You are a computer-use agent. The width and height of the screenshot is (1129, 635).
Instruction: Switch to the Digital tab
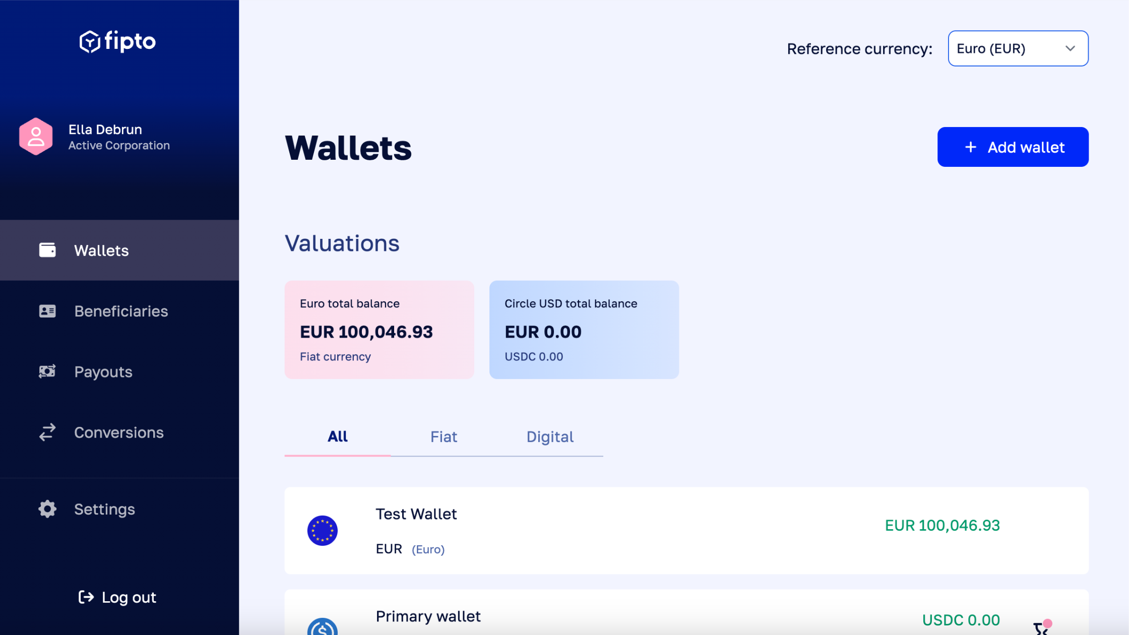(x=550, y=436)
